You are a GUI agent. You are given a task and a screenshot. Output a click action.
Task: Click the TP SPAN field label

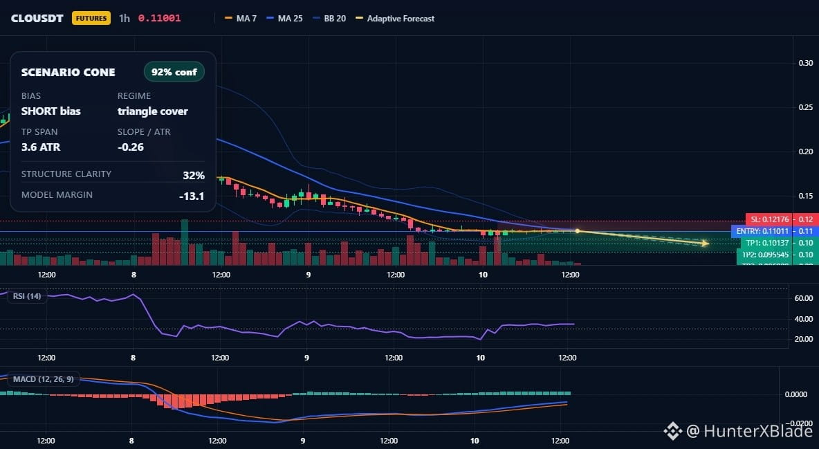tap(39, 131)
